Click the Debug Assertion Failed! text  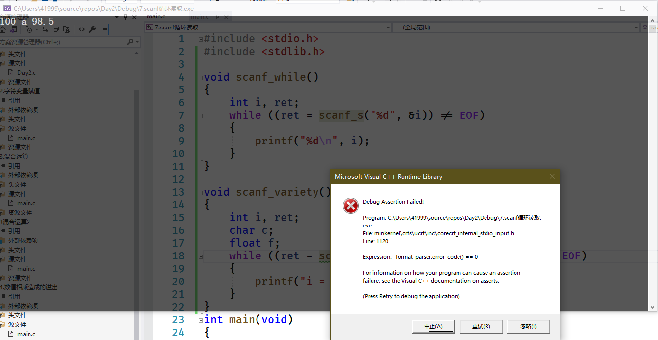click(x=393, y=202)
